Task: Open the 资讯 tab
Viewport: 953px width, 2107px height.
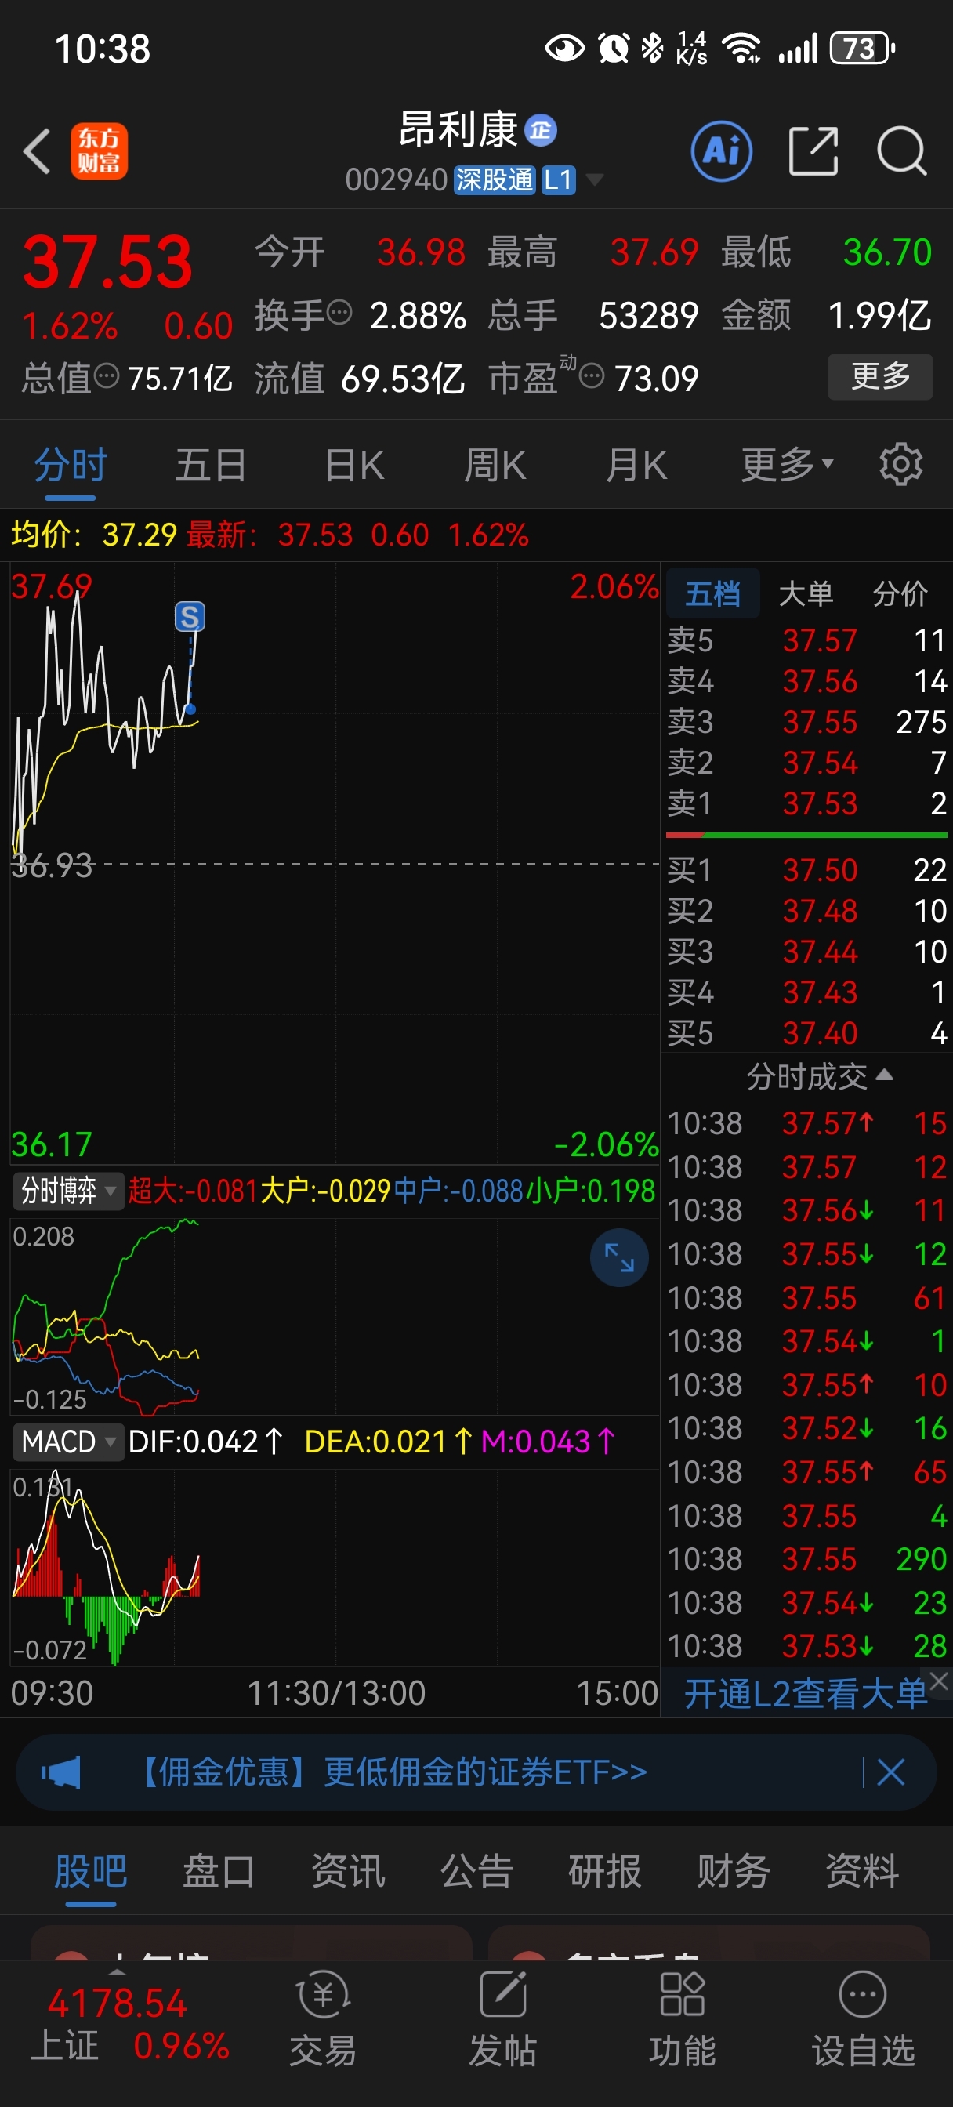Action: tap(348, 1870)
